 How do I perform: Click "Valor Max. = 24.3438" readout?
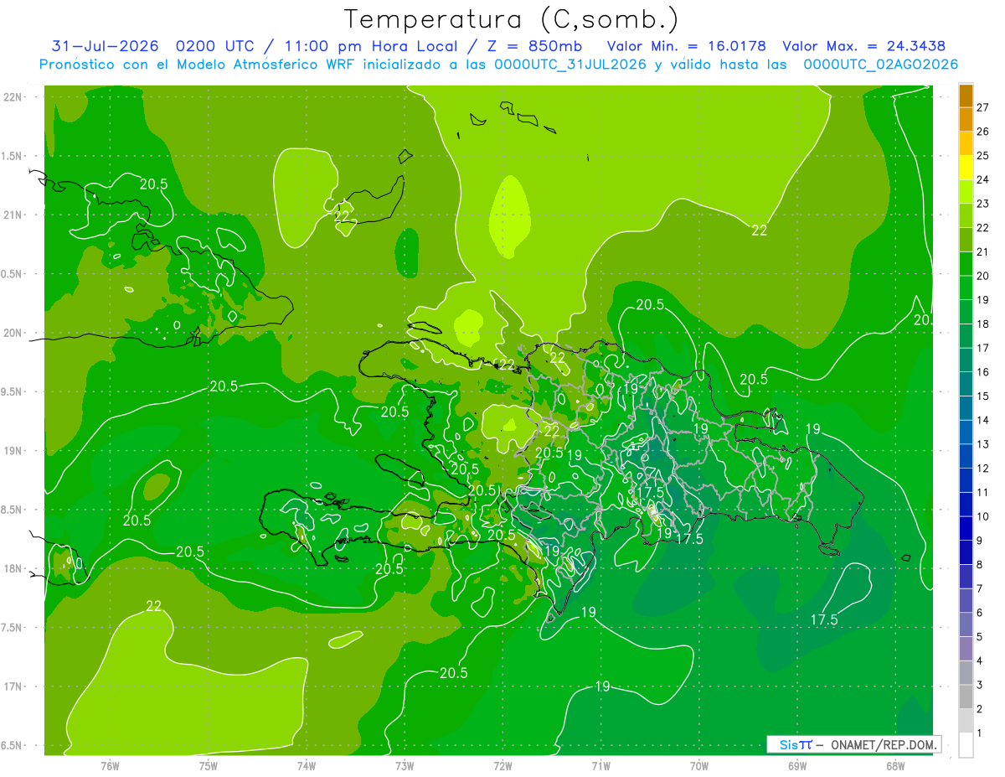pyautogui.click(x=864, y=46)
